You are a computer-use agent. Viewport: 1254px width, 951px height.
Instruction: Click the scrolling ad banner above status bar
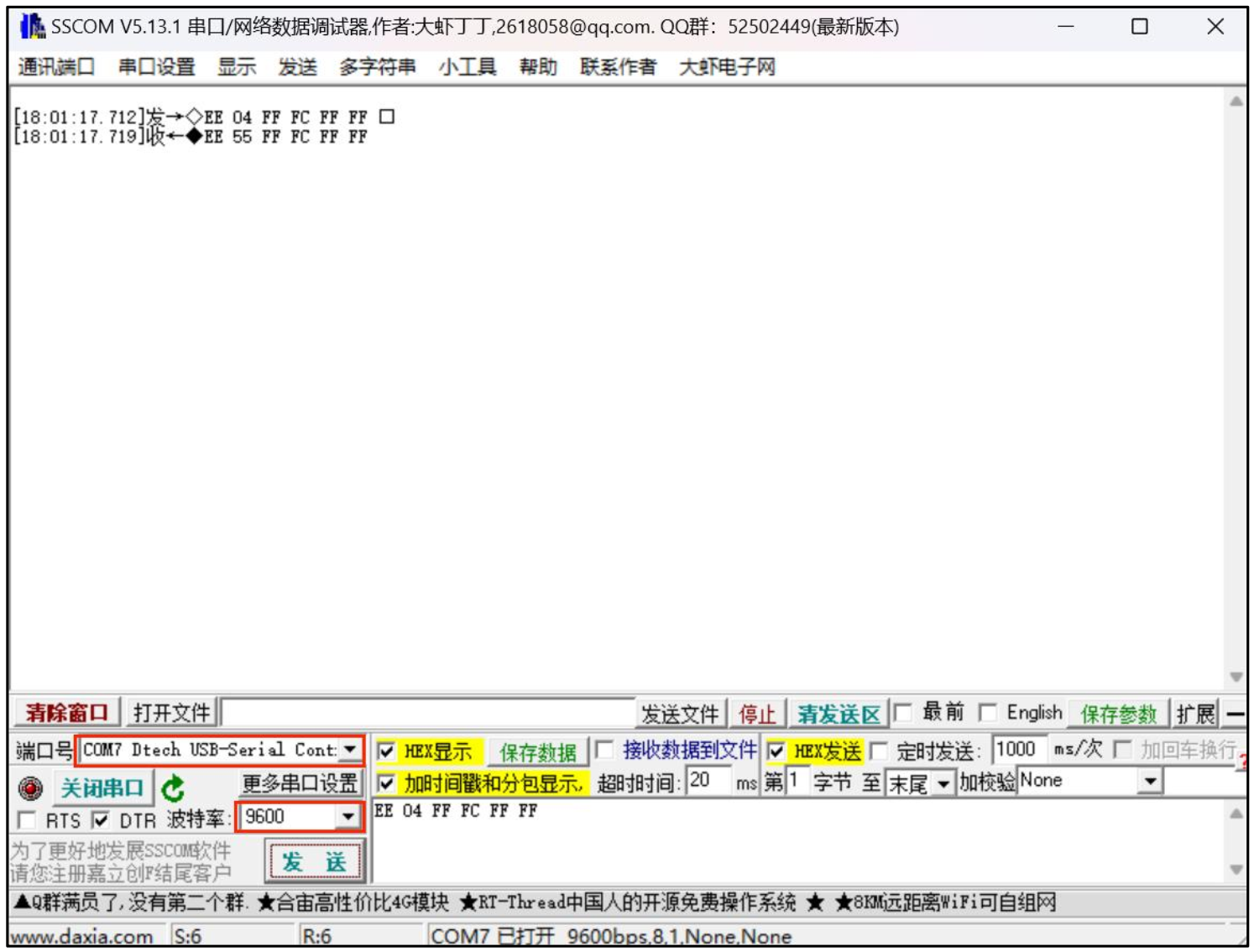click(x=536, y=902)
